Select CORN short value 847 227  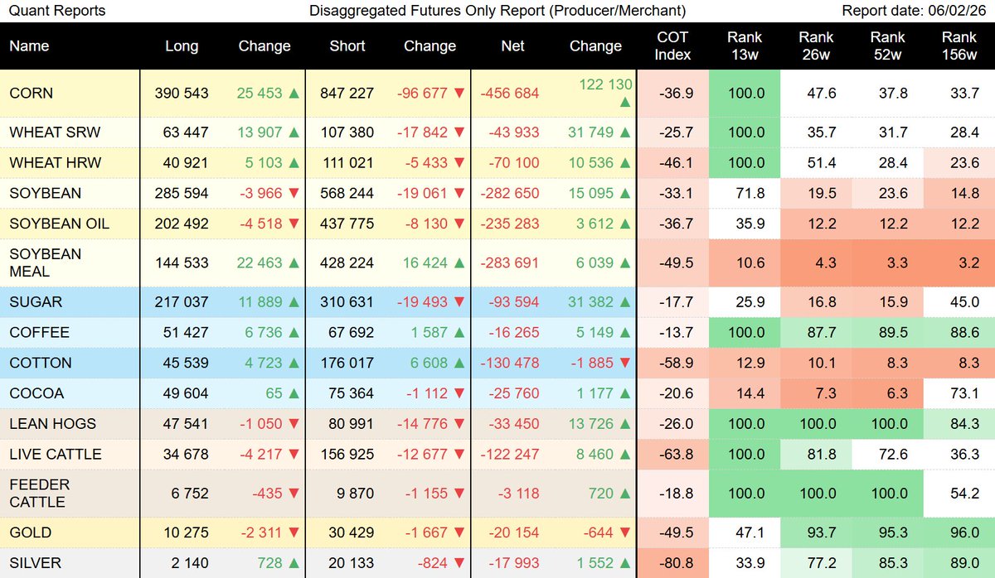click(x=347, y=94)
